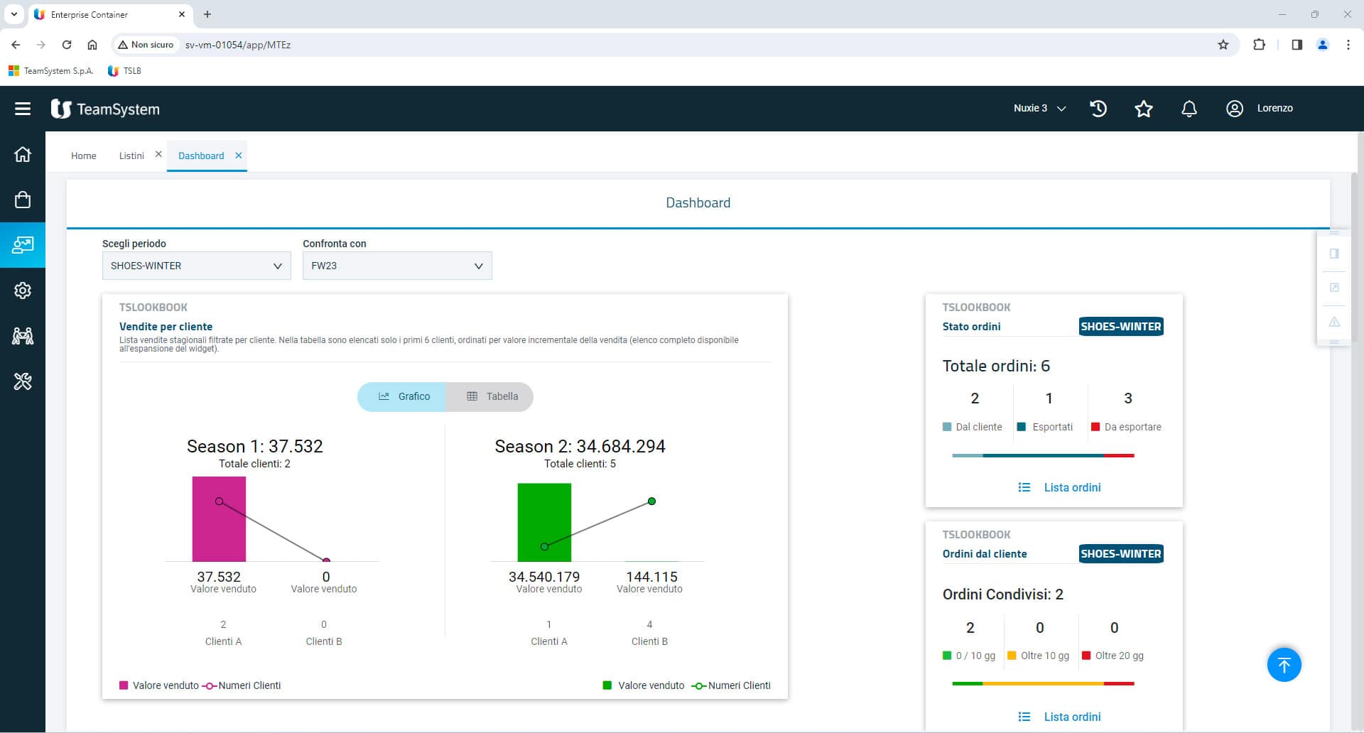Open the Chrome profile avatar

click(1323, 45)
